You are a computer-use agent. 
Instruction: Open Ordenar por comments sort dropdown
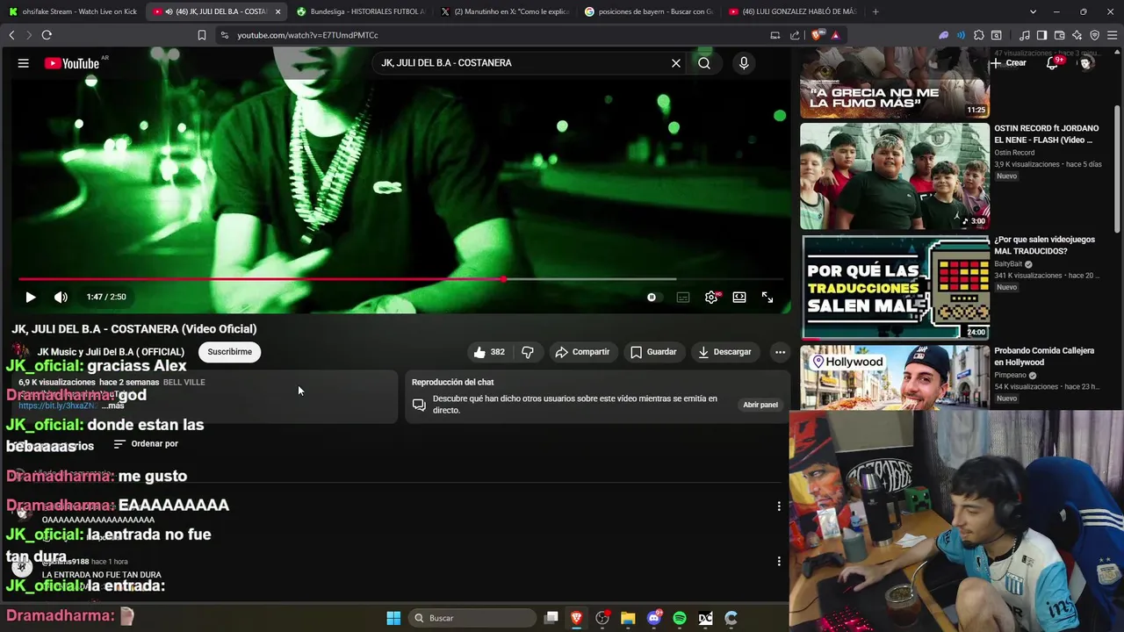[x=146, y=444]
